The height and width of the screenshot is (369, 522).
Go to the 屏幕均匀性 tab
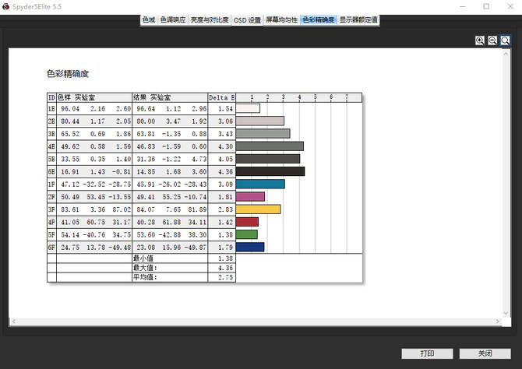[281, 19]
